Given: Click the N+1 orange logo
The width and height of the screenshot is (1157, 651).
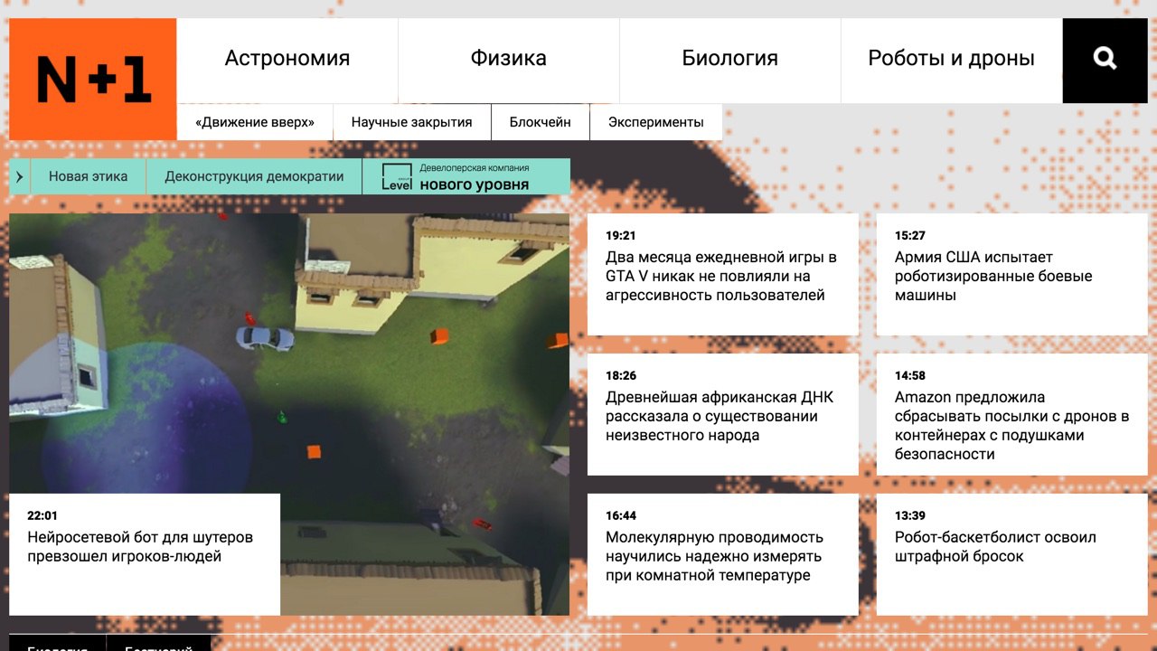Looking at the screenshot, I should tap(92, 79).
